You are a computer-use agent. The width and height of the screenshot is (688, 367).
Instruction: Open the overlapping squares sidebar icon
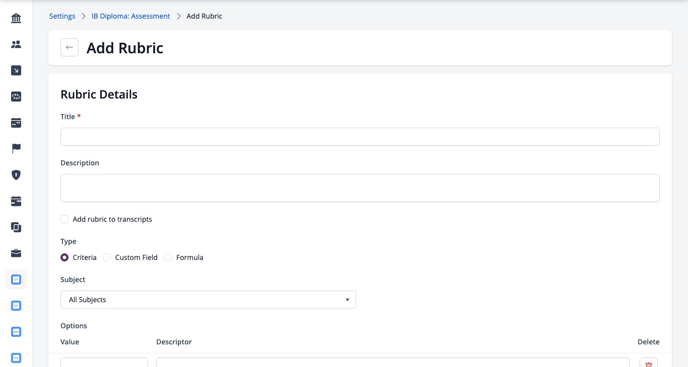[16, 227]
